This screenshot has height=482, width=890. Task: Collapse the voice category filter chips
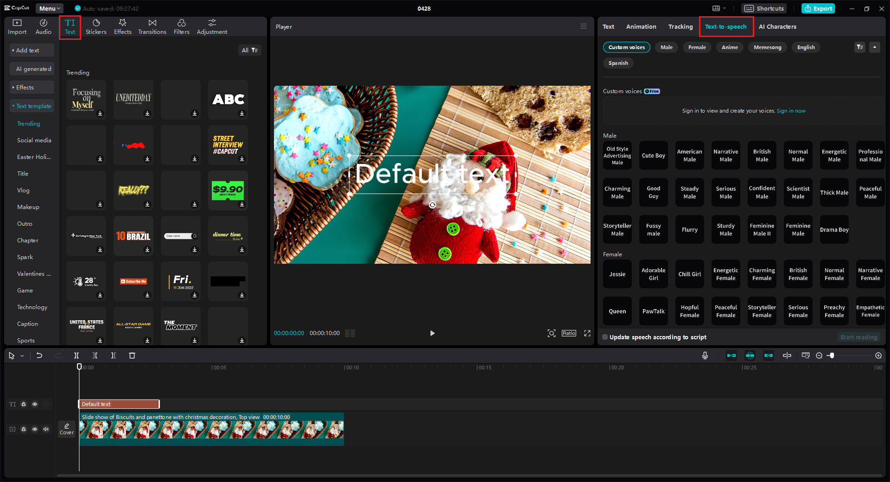(x=875, y=47)
